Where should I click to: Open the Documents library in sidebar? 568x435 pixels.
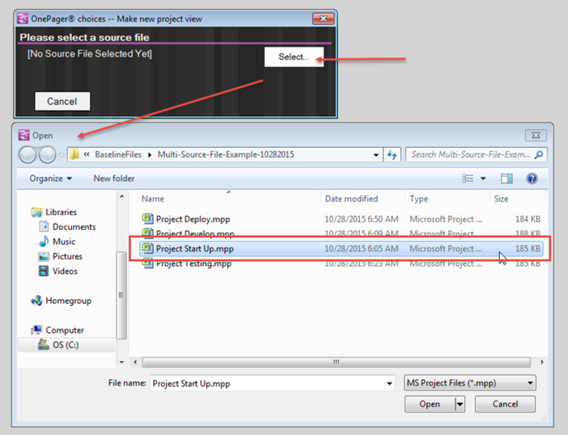(74, 227)
